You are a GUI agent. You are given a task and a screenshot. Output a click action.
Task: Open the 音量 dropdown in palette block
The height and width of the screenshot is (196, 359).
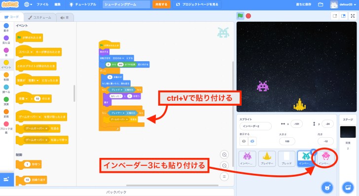23,99
